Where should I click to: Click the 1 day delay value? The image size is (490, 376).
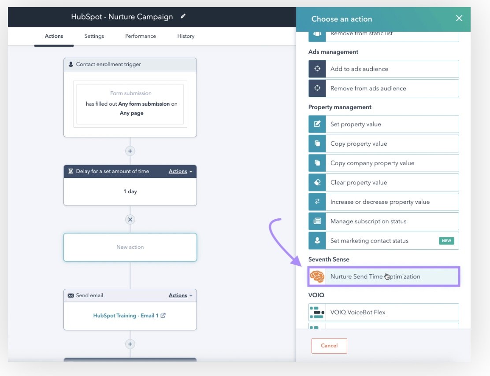[x=130, y=192]
